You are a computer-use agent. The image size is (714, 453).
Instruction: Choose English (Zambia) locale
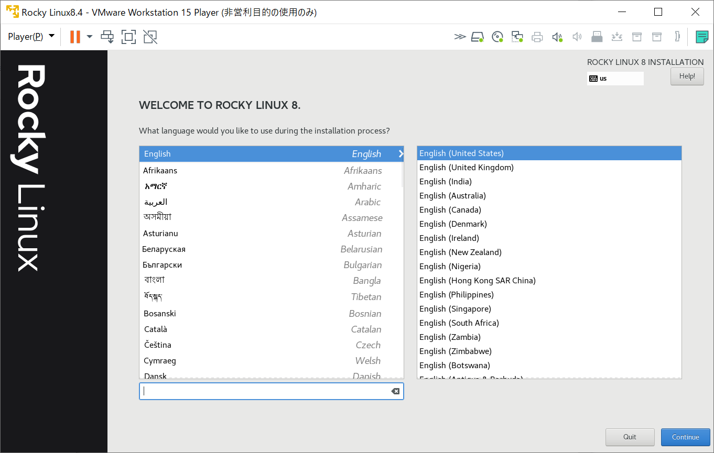coord(549,337)
